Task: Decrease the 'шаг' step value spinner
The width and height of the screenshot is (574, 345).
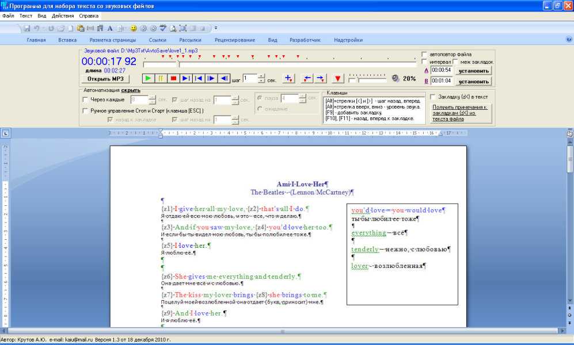Action: pyautogui.click(x=261, y=80)
